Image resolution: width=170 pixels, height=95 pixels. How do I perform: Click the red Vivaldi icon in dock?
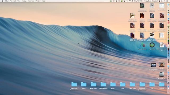click(x=168, y=23)
